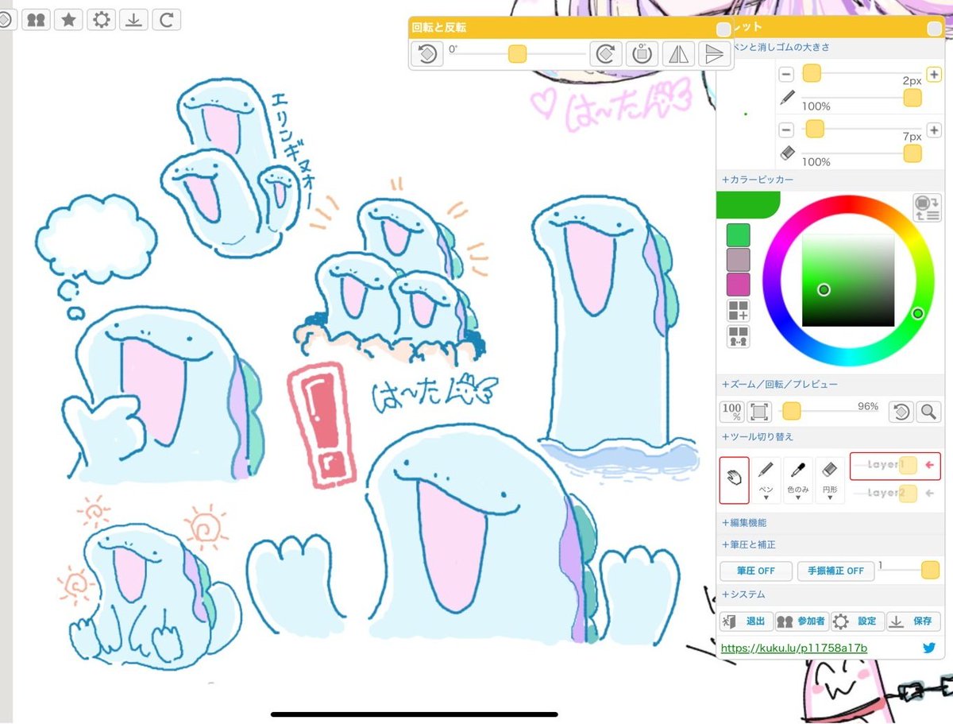Viewport: 953px width, 724px height.
Task: Click the star favorite icon
Action: 68,19
